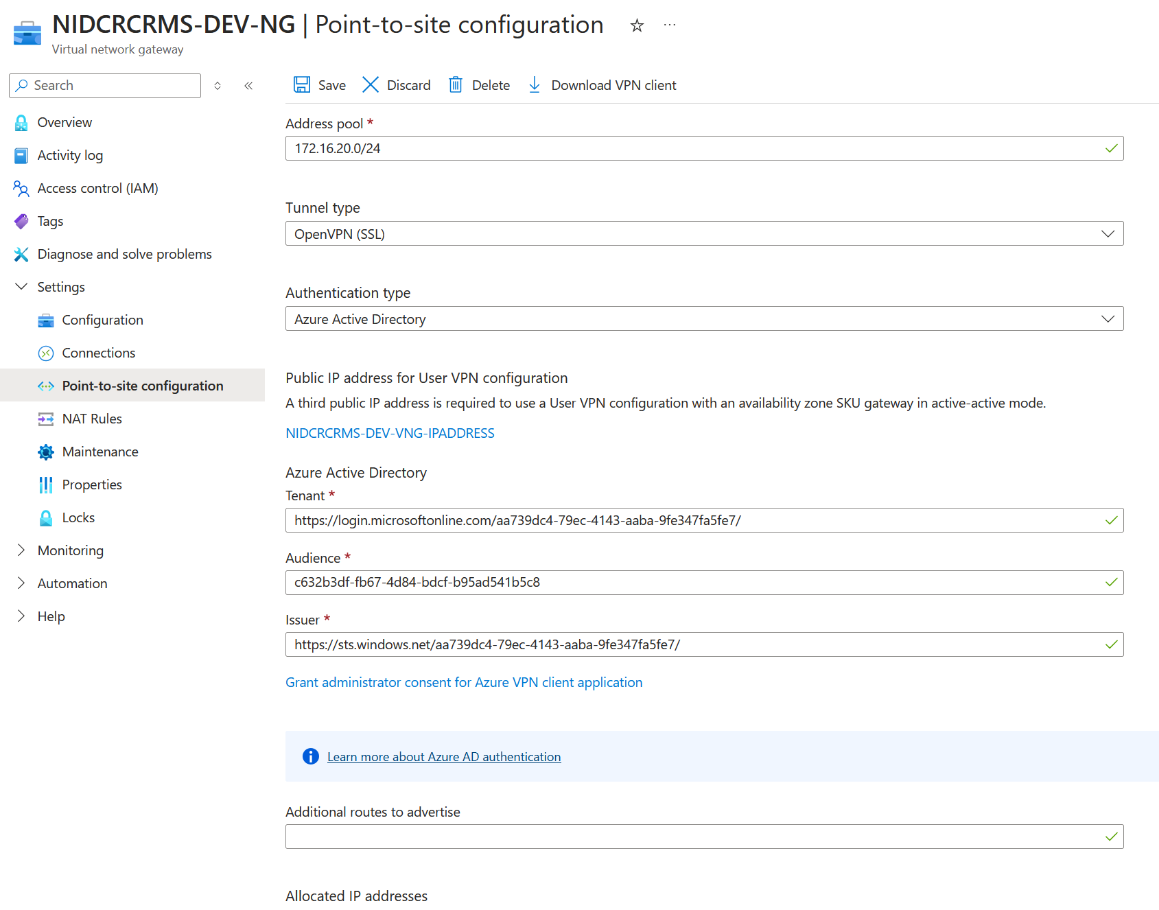Screen dimensions: 1159x910
Task: Click the search magnifier icon
Action: tap(22, 85)
